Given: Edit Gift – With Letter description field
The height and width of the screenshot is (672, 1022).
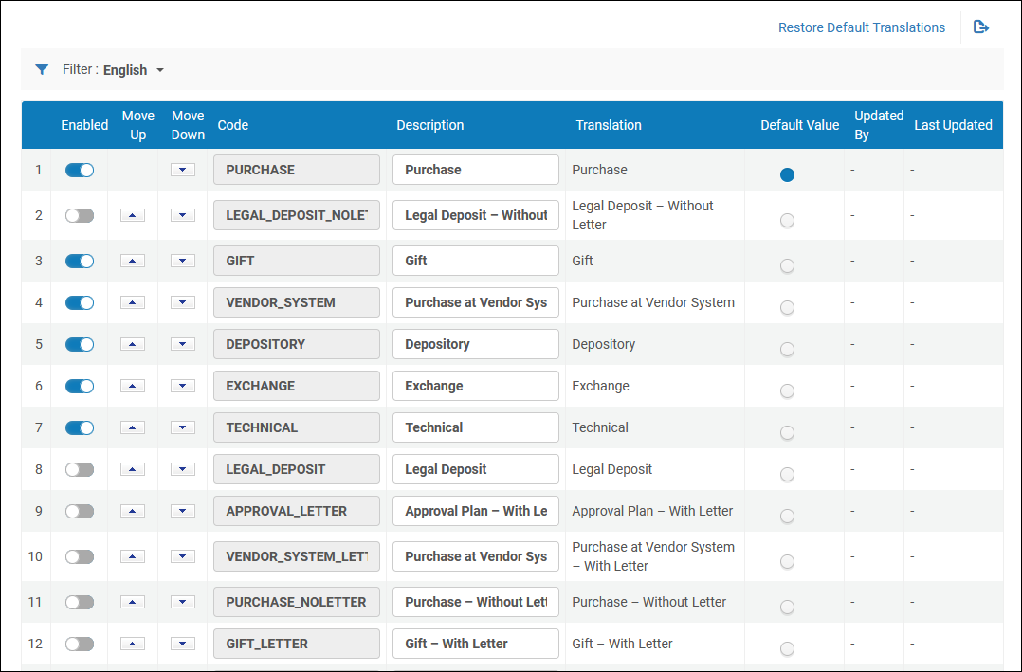Looking at the screenshot, I should (x=476, y=644).
